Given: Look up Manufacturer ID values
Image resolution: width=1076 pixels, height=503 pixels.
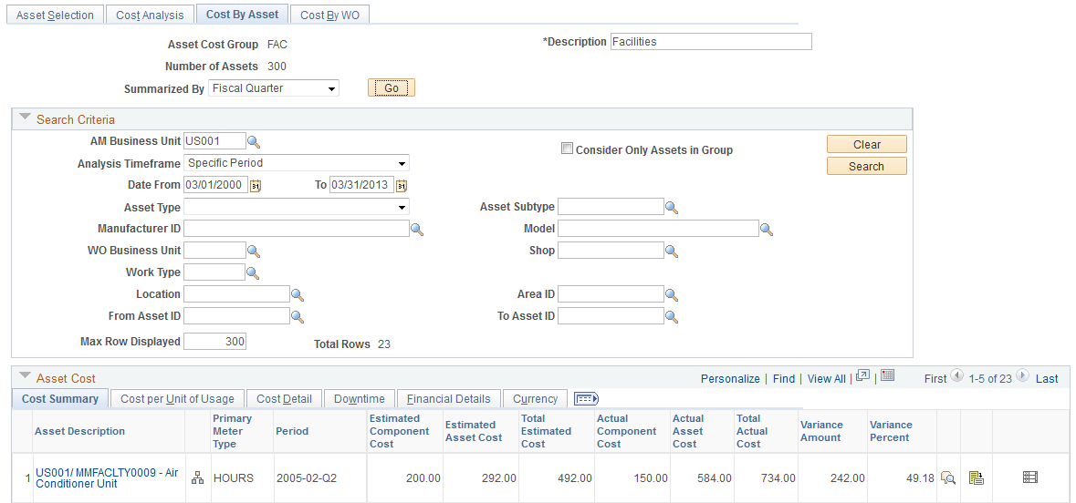Looking at the screenshot, I should pos(416,230).
